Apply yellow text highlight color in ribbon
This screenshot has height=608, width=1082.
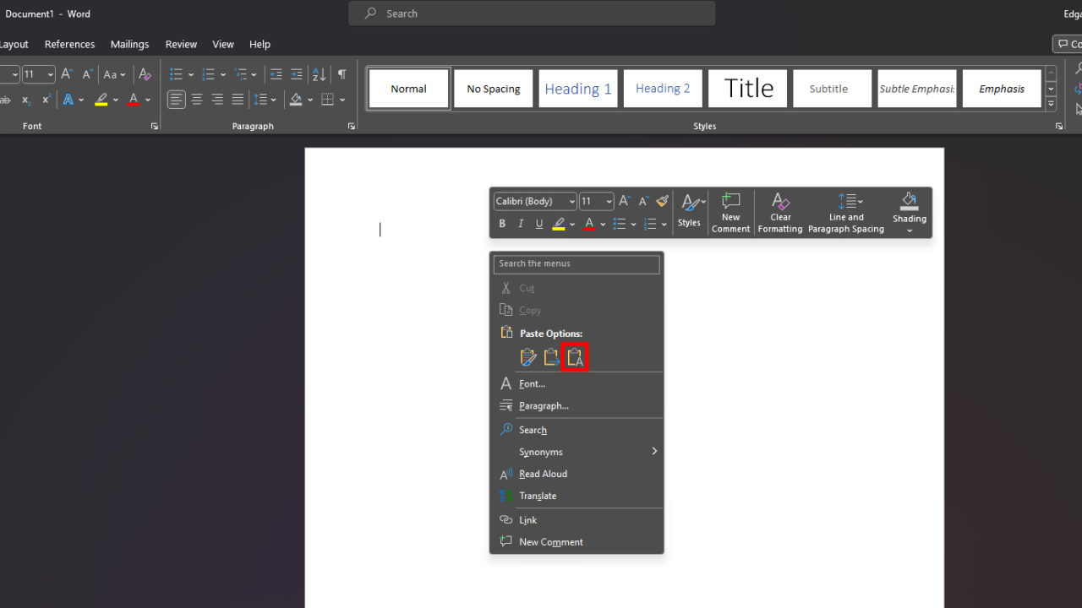(x=101, y=100)
